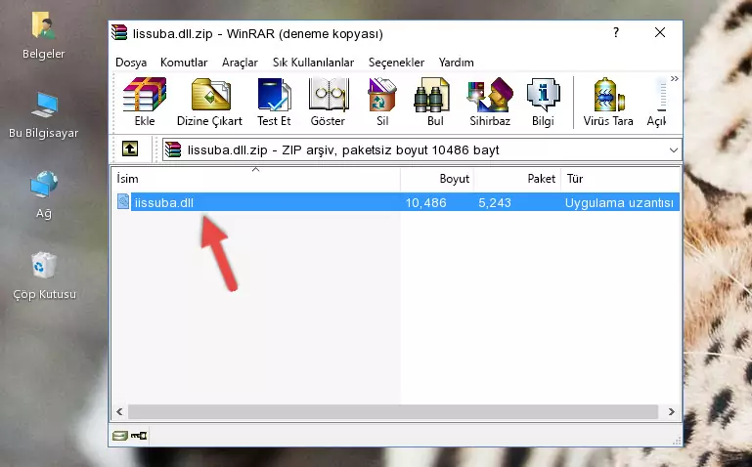Select the Ağ network desktop icon
This screenshot has width=752, height=467.
coord(44,194)
